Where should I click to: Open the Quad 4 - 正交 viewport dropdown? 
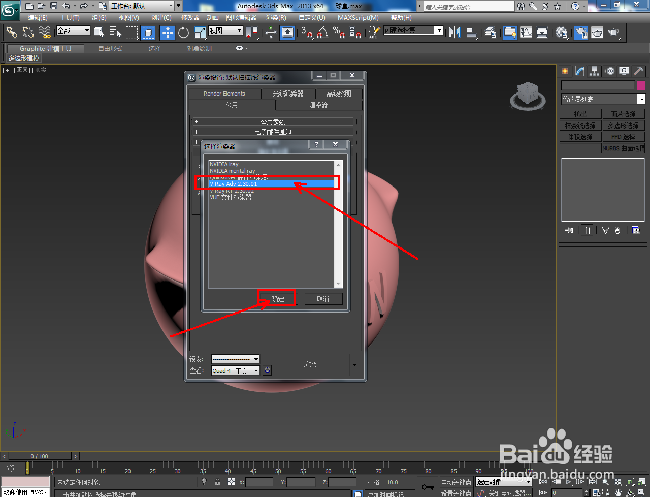(235, 370)
